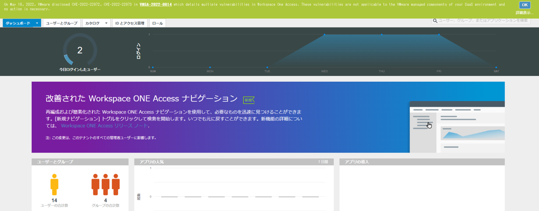Select the ダッシュボード tab
Screen dimensions: 539x211
tap(18, 23)
